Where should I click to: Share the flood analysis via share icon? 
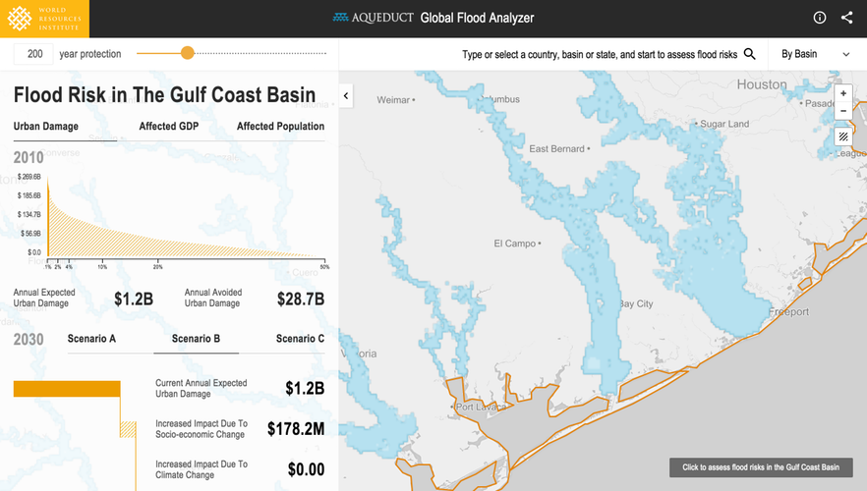pyautogui.click(x=846, y=18)
